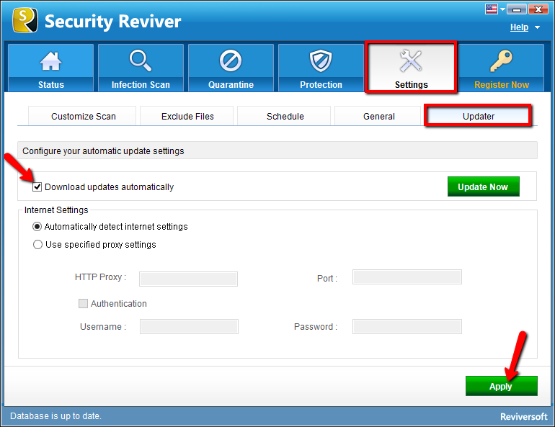Image resolution: width=555 pixels, height=427 pixels.
Task: Tick the Authentication checkbox
Action: 83,303
